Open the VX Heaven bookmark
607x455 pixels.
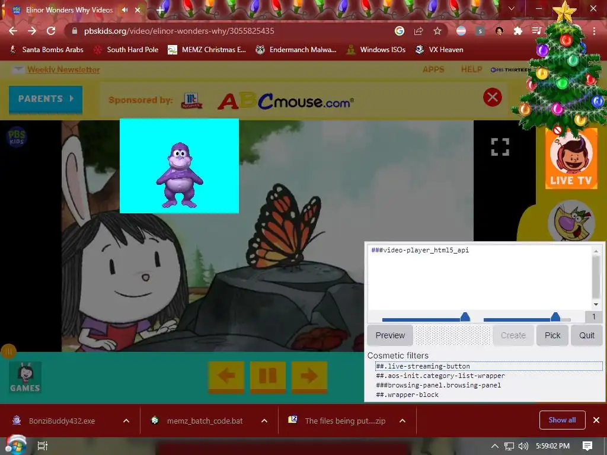[439, 50]
